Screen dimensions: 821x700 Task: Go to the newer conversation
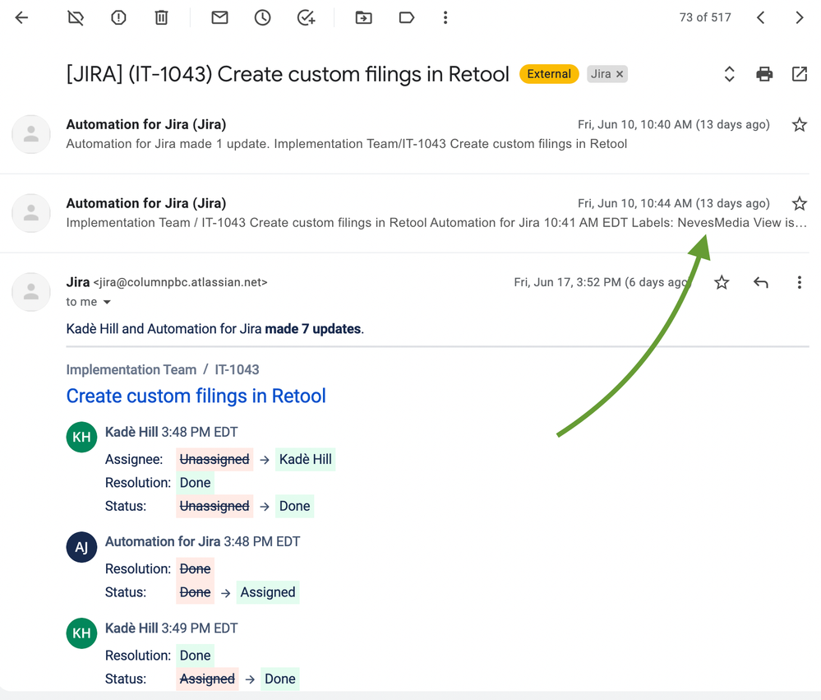(x=761, y=18)
